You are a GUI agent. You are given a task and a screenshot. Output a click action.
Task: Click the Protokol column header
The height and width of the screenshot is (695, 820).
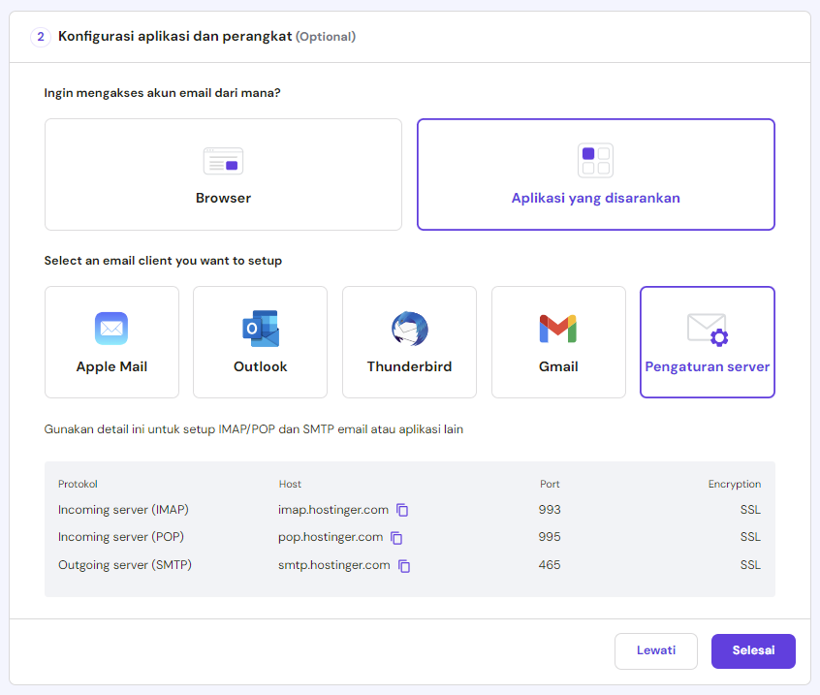point(78,484)
